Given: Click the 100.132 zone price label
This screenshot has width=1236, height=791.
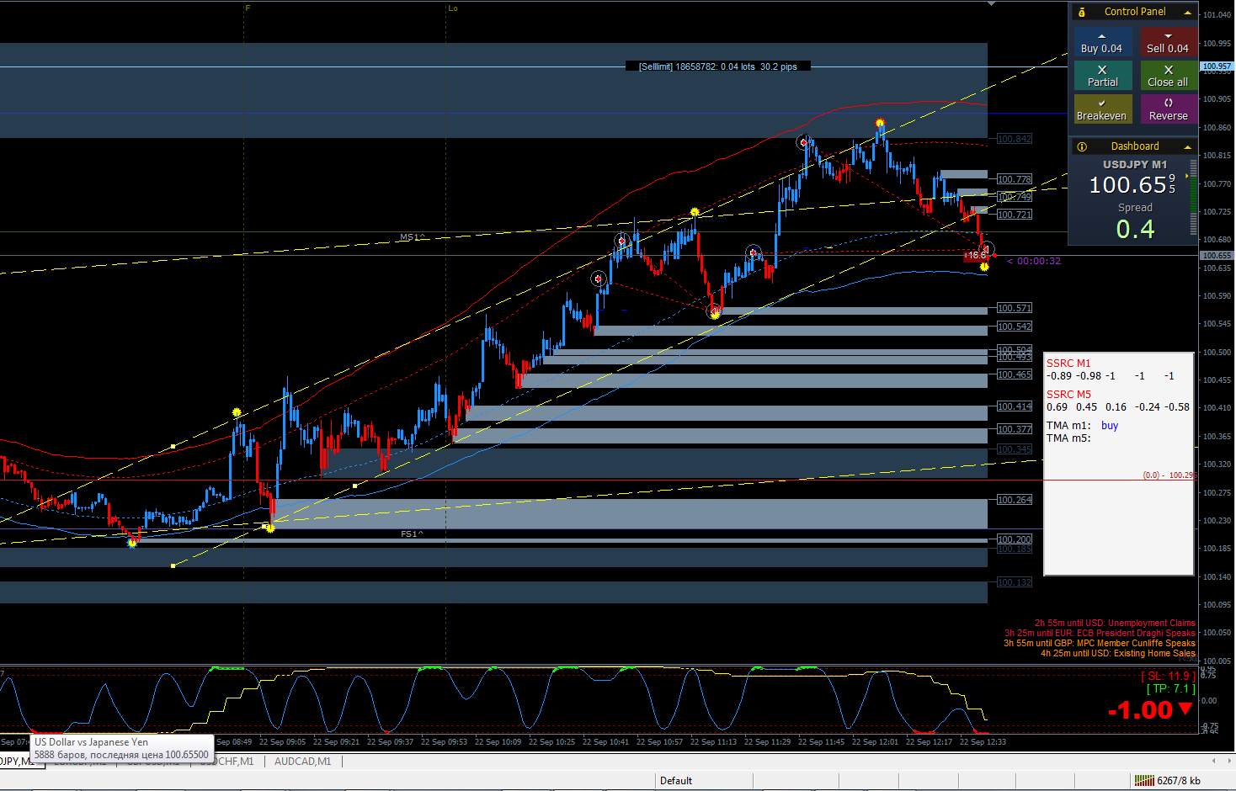Looking at the screenshot, I should coord(1014,582).
